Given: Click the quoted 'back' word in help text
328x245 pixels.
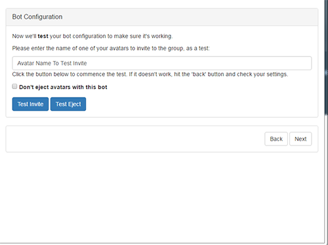Looking at the screenshot, I should pos(199,75).
